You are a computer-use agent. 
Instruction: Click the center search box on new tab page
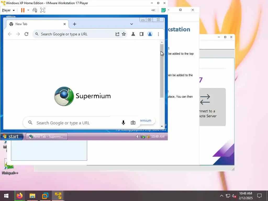coord(81,123)
